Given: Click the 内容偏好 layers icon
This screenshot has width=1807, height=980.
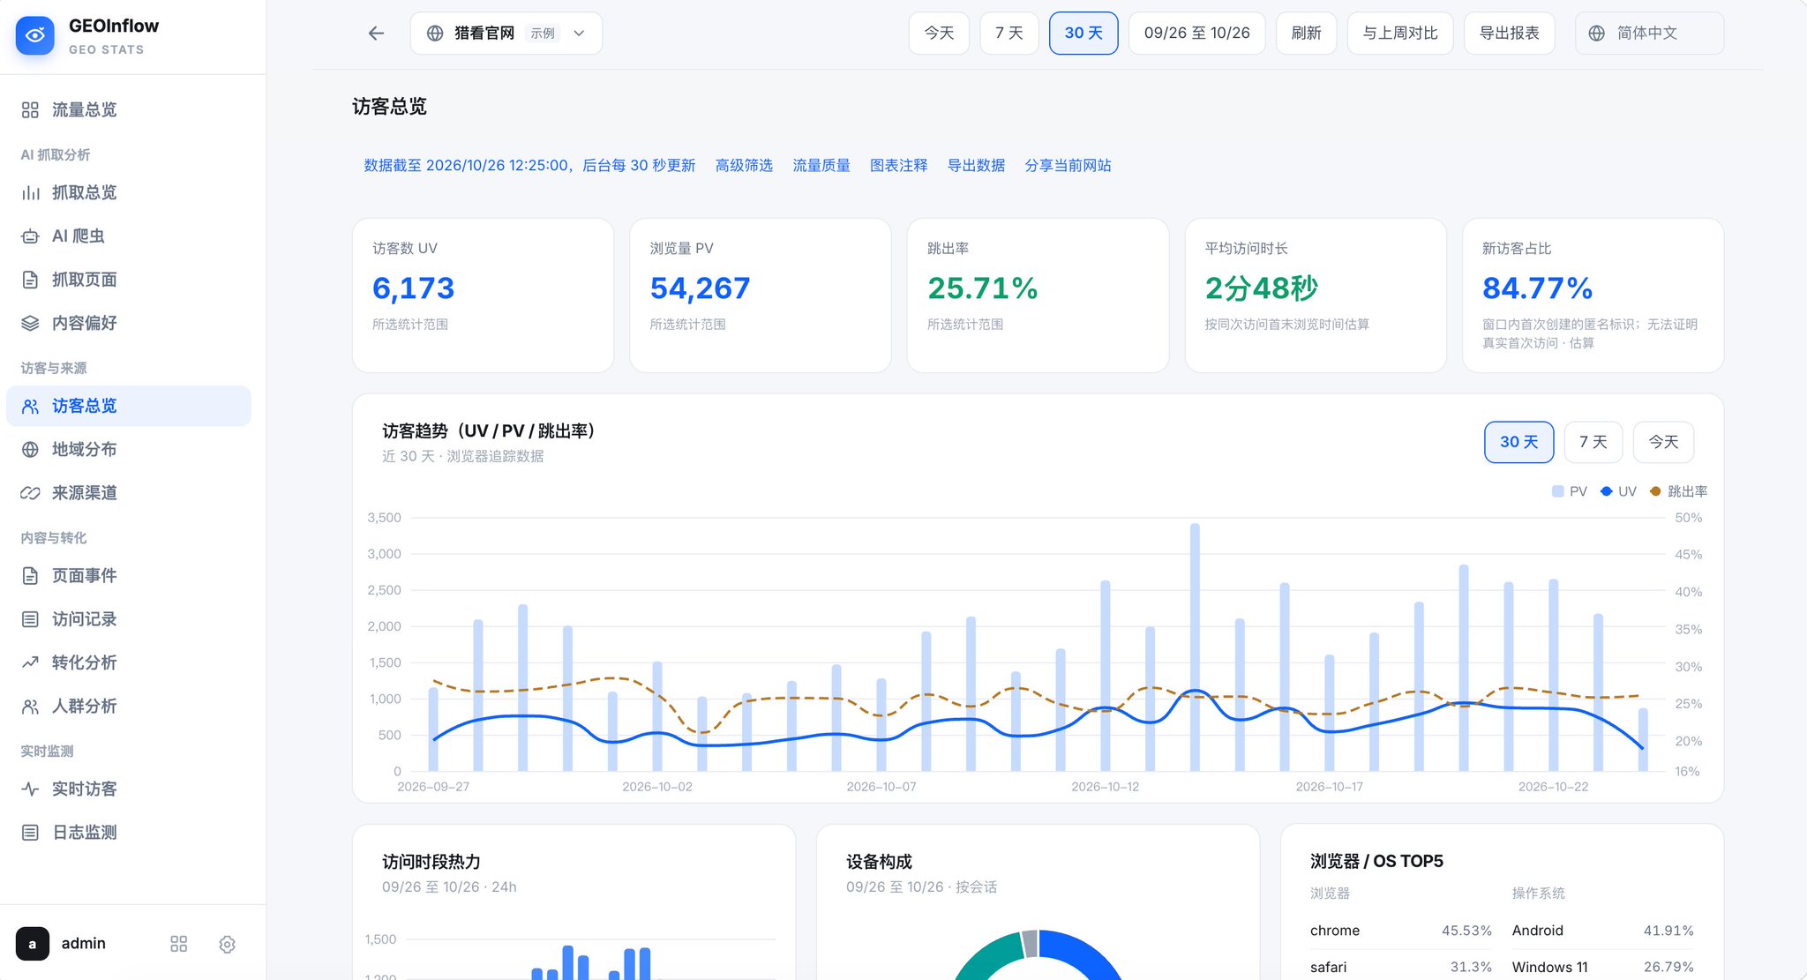Looking at the screenshot, I should 30,323.
